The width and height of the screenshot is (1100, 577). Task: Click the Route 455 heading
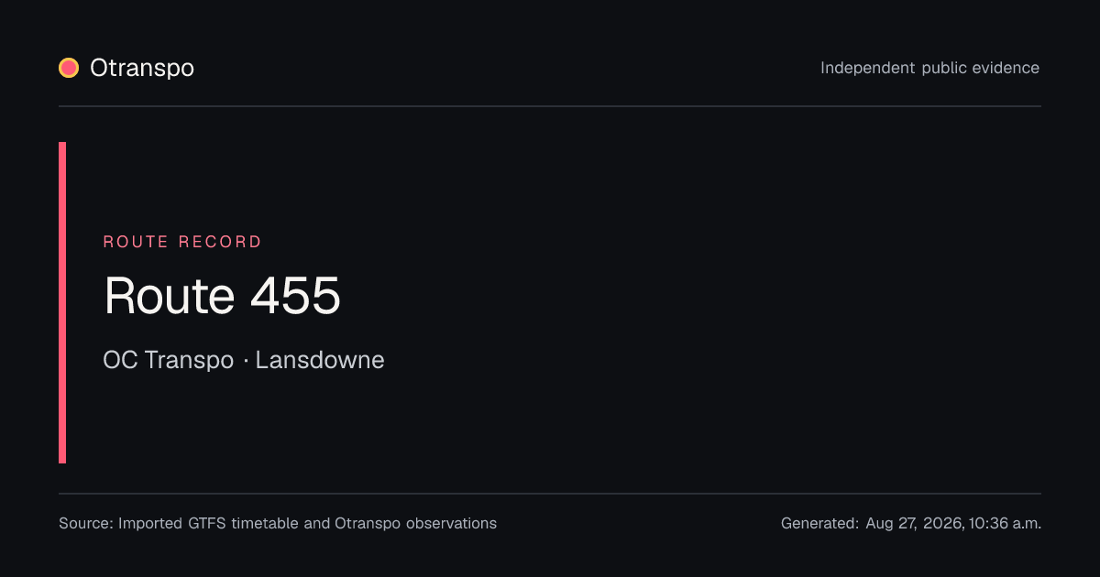(222, 296)
